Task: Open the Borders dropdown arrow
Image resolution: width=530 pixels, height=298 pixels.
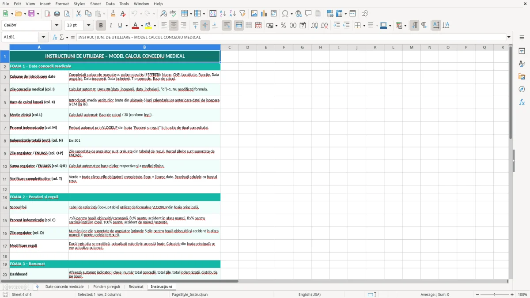Action: click(x=364, y=26)
